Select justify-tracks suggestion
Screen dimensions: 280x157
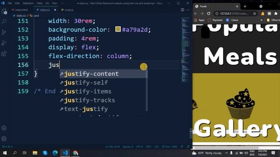click(103, 100)
